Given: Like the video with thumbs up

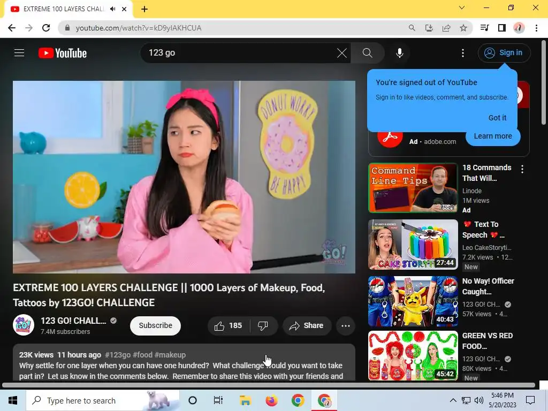Looking at the screenshot, I should point(228,326).
